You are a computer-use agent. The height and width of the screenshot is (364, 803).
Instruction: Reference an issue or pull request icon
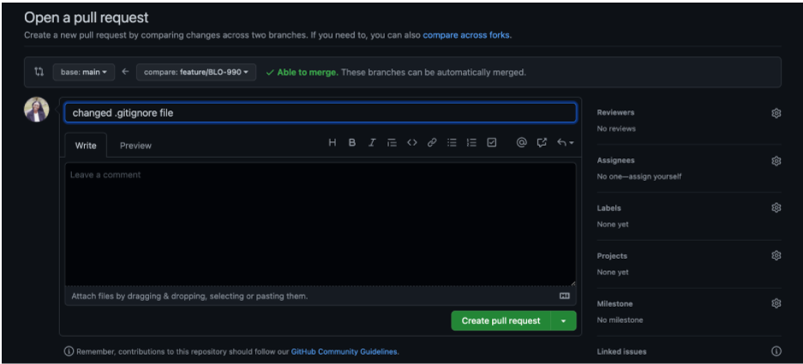tap(542, 143)
